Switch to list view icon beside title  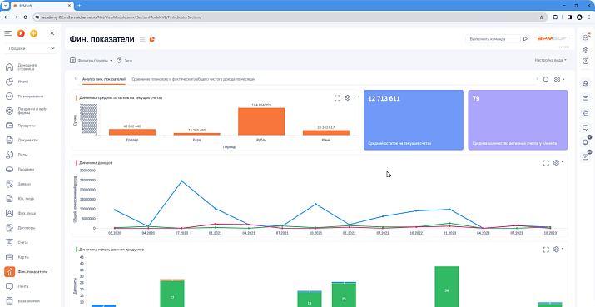(x=142, y=39)
